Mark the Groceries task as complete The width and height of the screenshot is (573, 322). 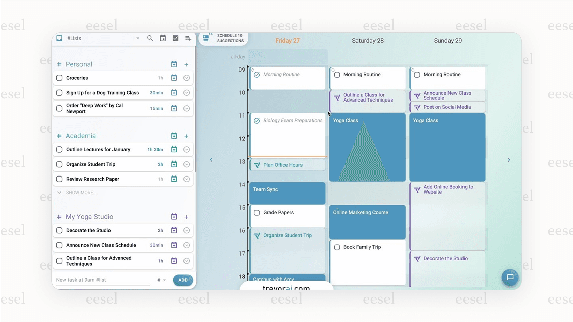(x=59, y=78)
